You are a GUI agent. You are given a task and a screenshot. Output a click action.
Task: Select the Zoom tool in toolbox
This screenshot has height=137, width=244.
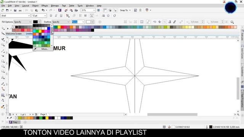coord(3,45)
